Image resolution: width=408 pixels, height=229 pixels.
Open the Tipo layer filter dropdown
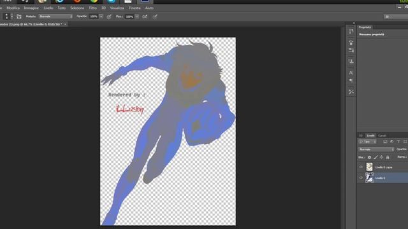[367, 142]
